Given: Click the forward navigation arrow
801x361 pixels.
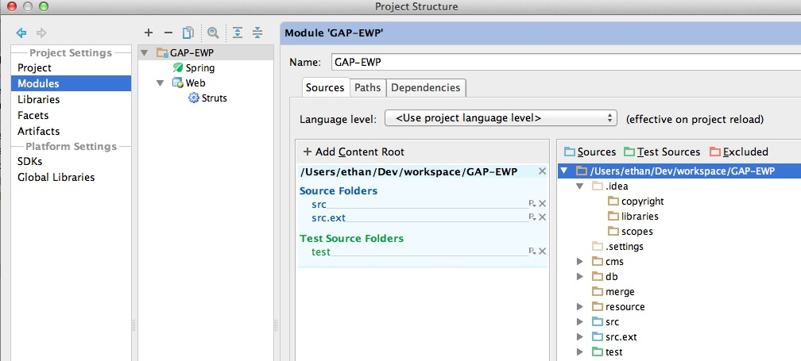Looking at the screenshot, I should [x=41, y=33].
